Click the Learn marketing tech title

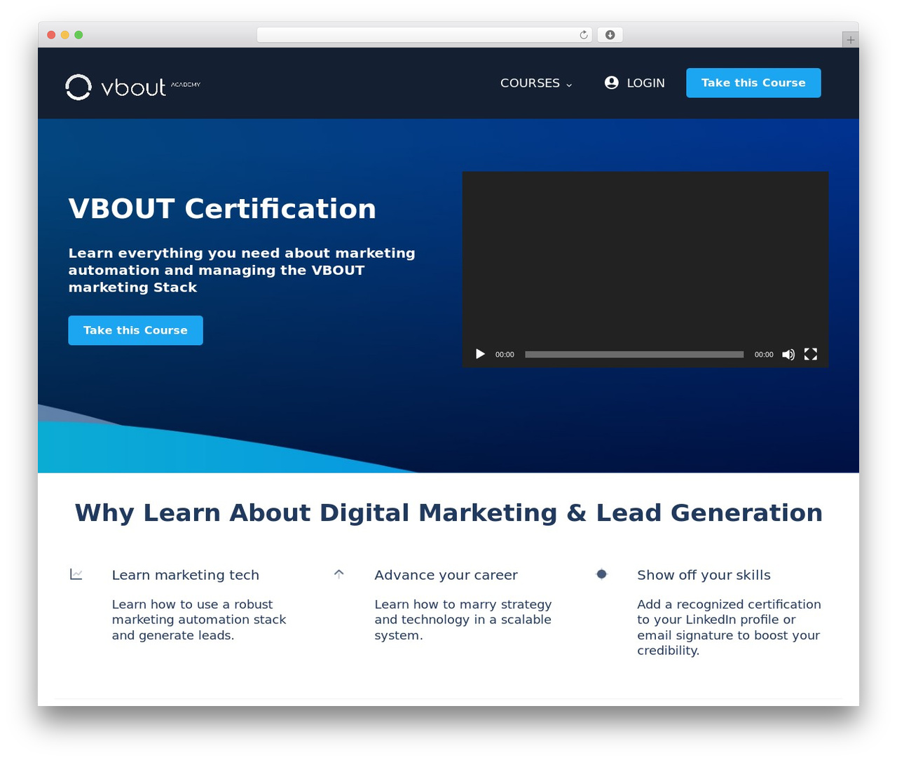coord(186,575)
